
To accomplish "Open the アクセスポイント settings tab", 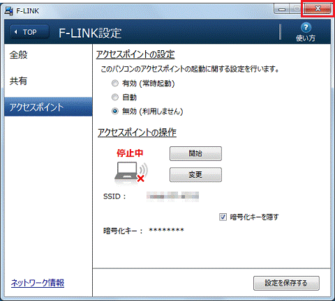I will (48, 107).
